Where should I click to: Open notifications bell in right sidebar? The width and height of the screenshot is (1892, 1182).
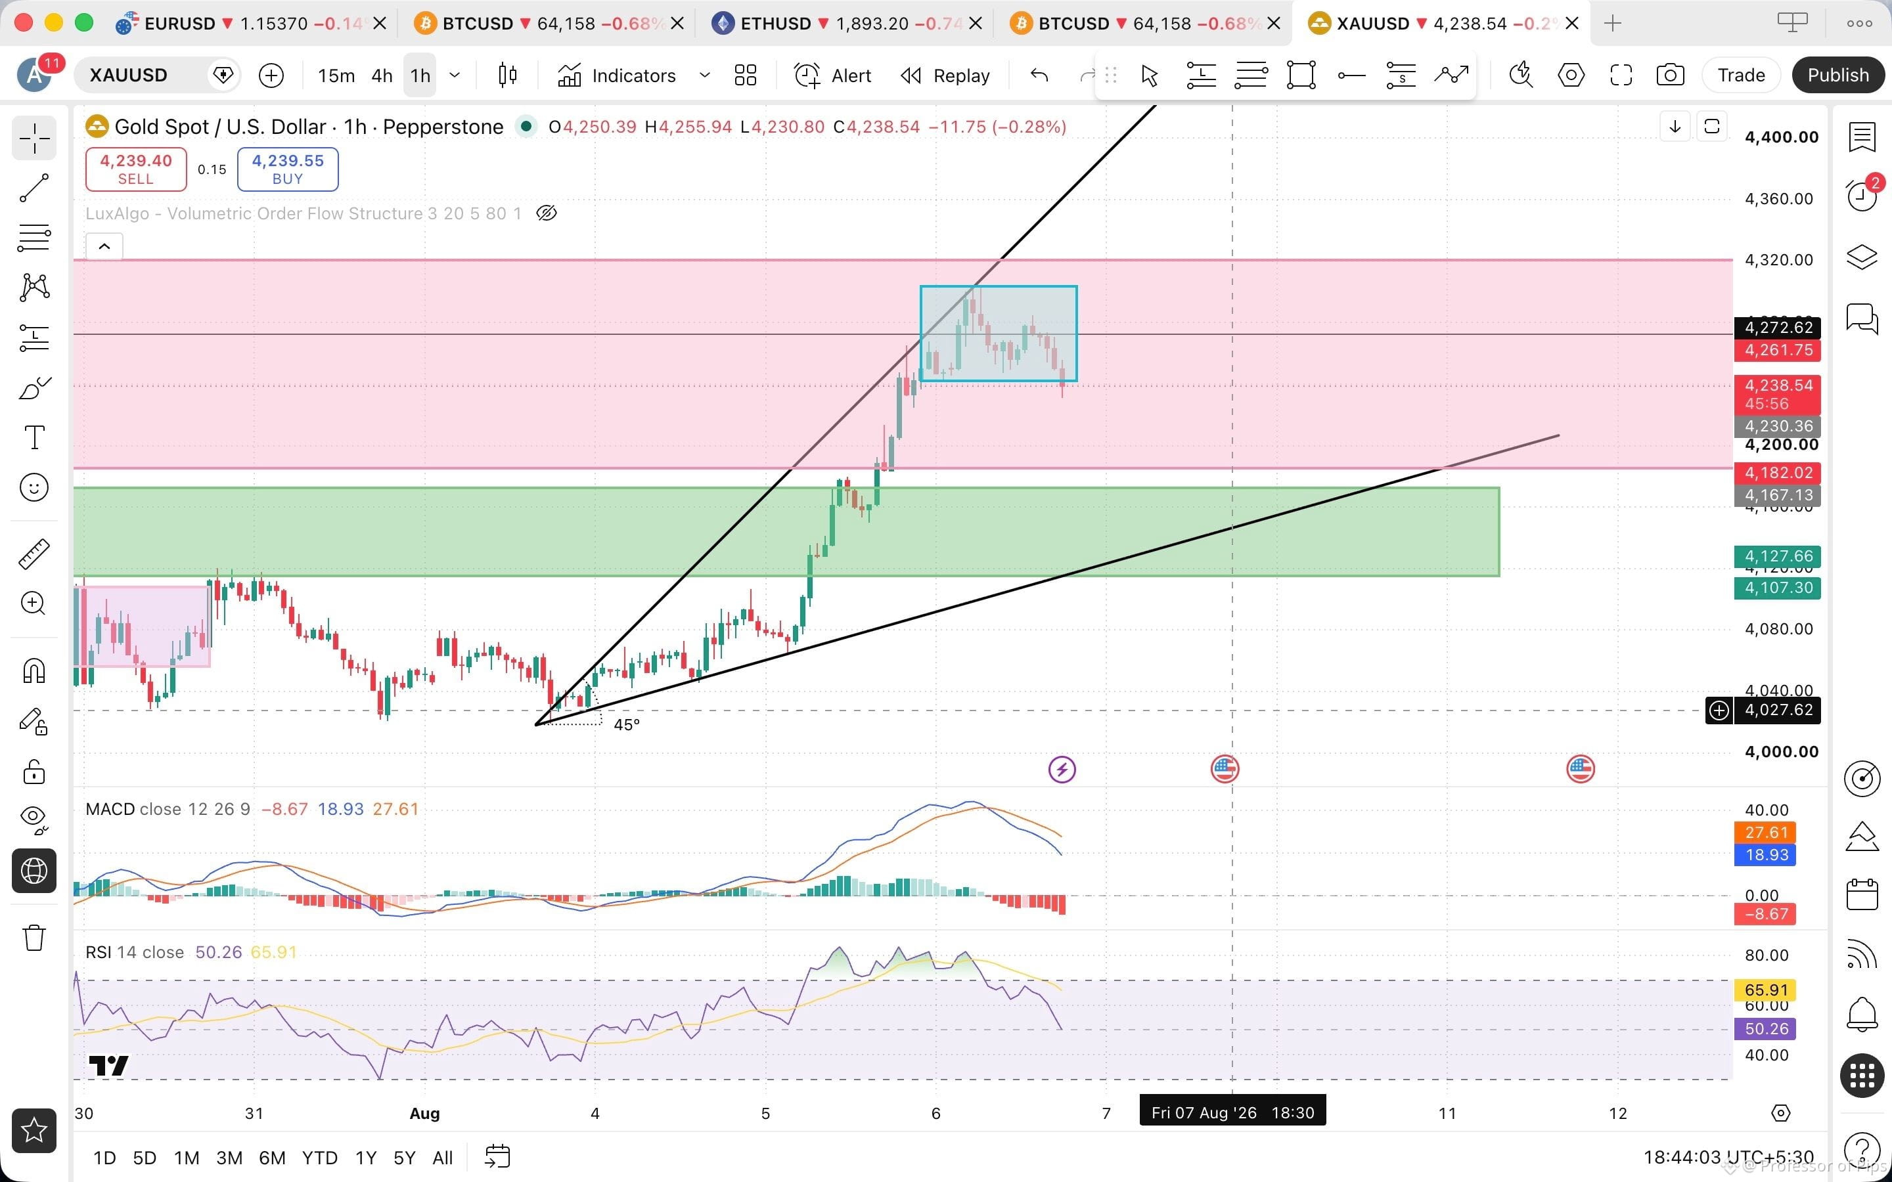pos(1862,1015)
